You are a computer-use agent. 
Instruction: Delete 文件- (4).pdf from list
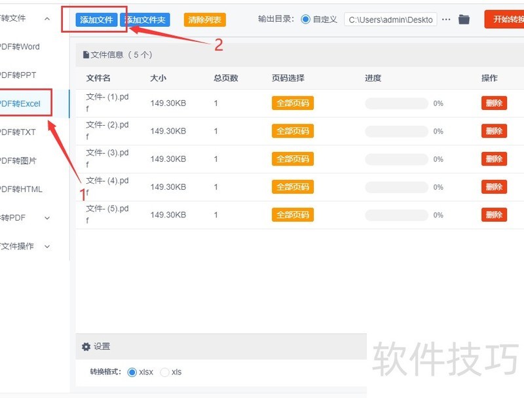pos(495,187)
